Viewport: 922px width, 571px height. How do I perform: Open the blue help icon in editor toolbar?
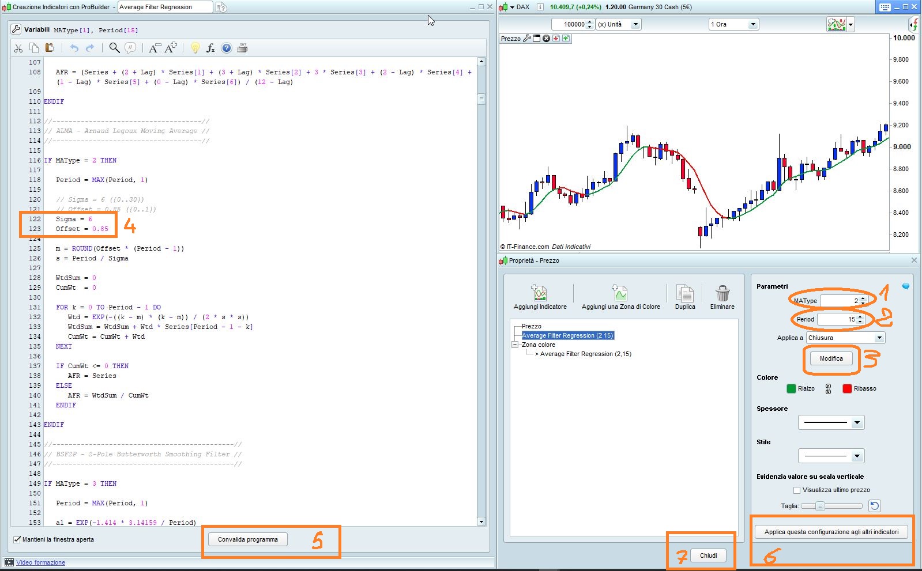click(227, 48)
